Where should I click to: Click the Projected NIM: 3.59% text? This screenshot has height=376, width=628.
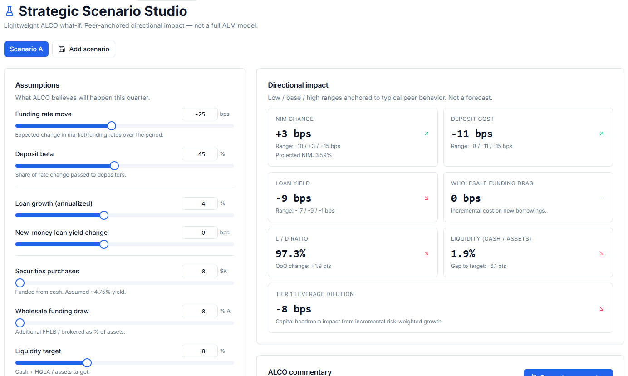tap(304, 155)
